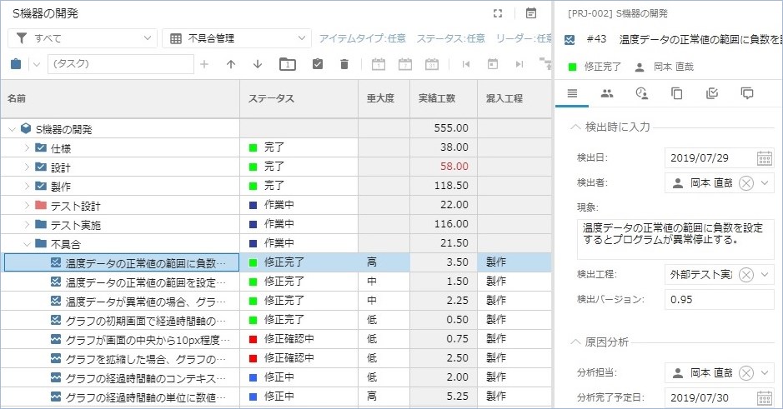Click the ステータス:任意 filter link

450,38
